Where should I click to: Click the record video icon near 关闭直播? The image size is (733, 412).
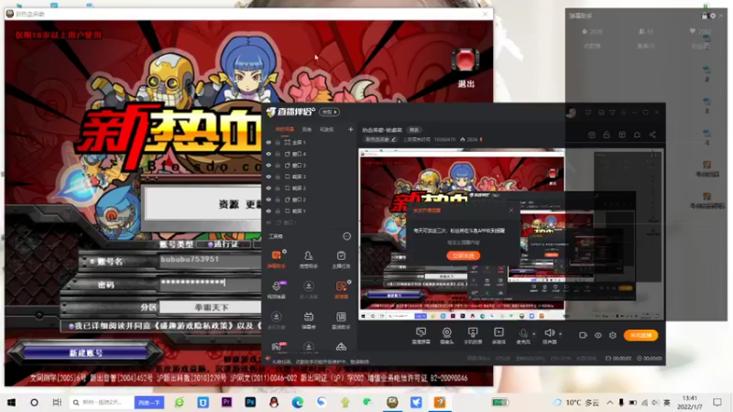click(x=583, y=335)
